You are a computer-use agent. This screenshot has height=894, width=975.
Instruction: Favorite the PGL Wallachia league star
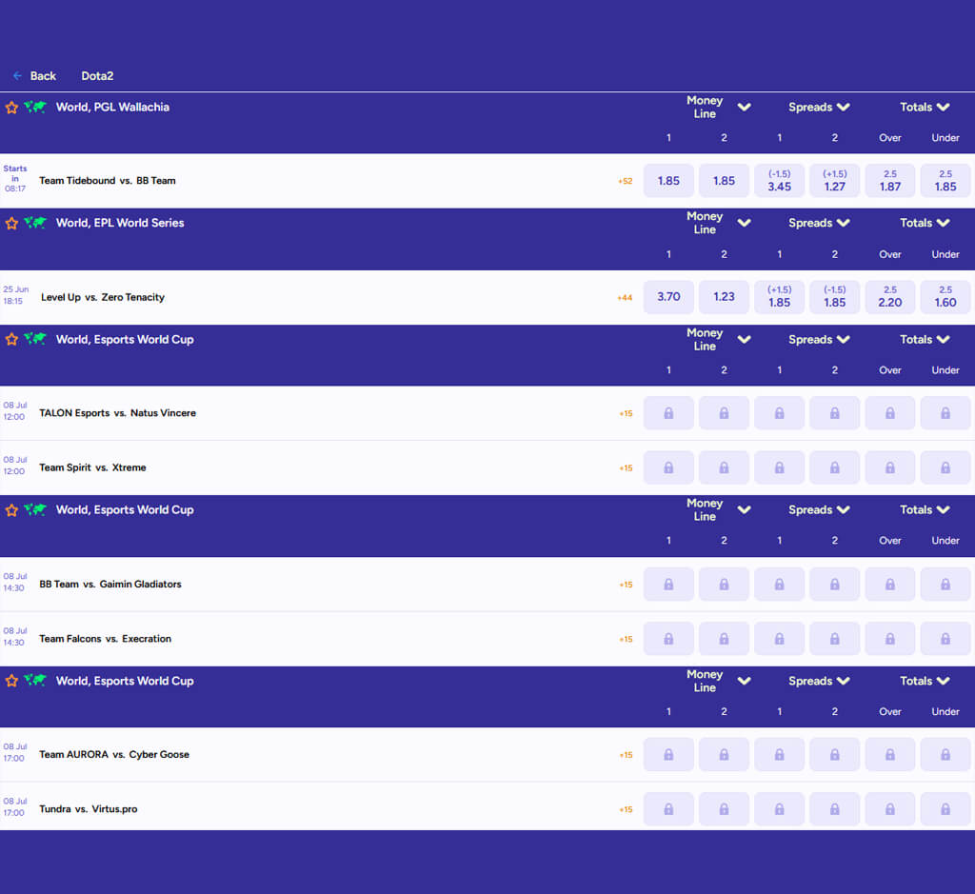11,108
